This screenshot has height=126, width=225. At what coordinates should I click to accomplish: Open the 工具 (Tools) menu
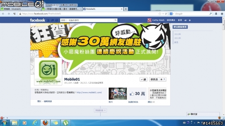click(64, 5)
